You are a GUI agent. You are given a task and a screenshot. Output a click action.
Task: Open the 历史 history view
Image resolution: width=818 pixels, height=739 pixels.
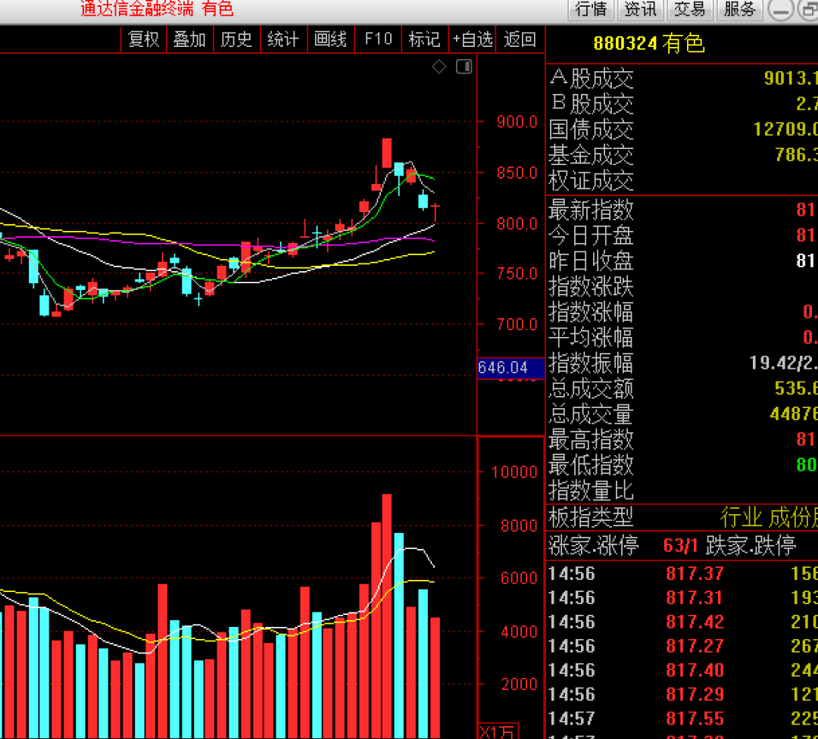(236, 39)
